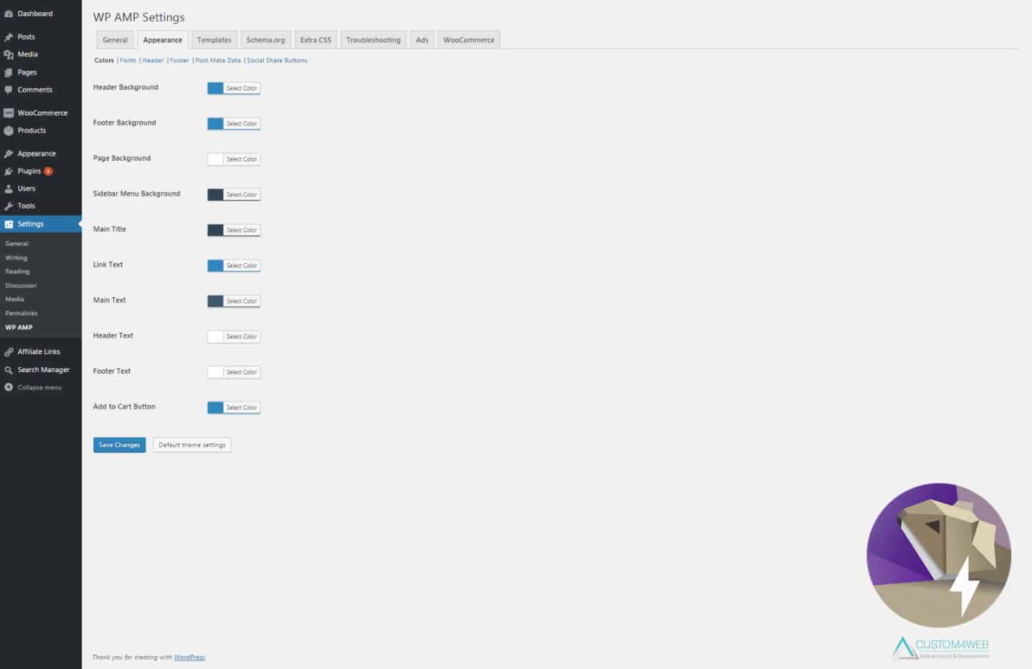Select the Appearance tab
This screenshot has height=669, width=1032.
(162, 40)
